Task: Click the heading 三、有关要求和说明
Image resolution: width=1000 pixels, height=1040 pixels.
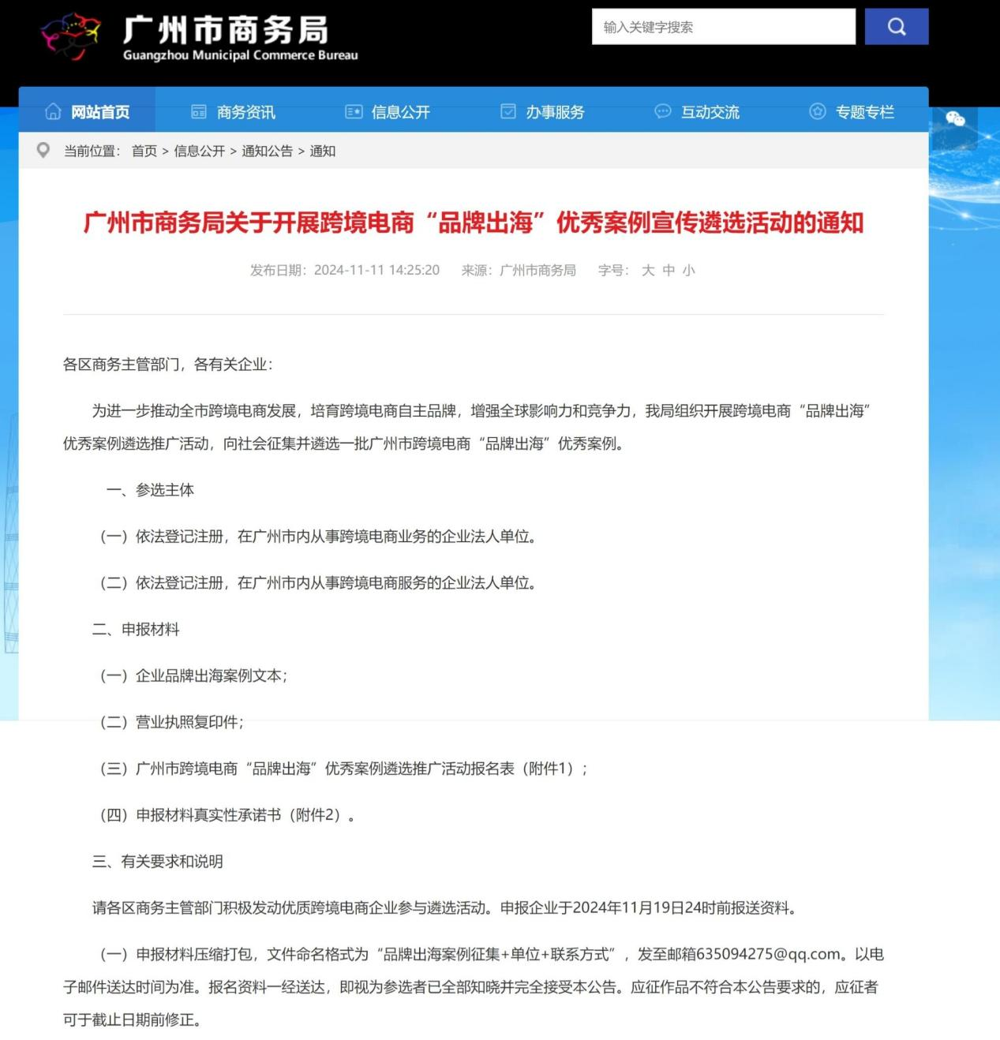Action: (x=158, y=861)
